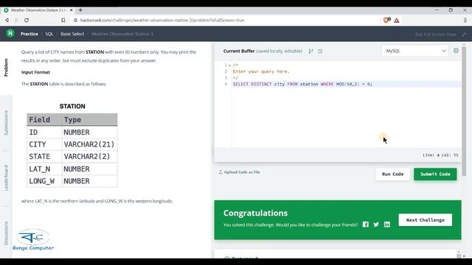Open buffer history clock icon
Screen dimensions: 472x265
pos(320,52)
